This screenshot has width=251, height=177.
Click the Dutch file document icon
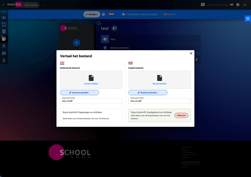(x=91, y=78)
